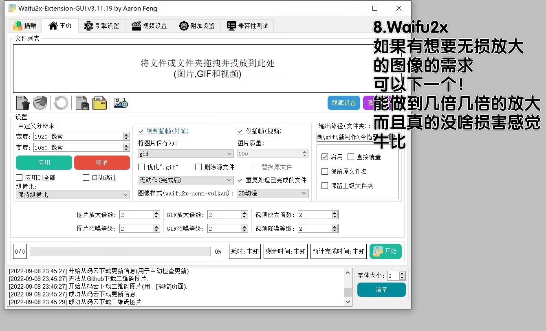Screen dimensions: 546x331
Task: Open the 无动作(完成后) dropdown
Action: pyautogui.click(x=185, y=180)
